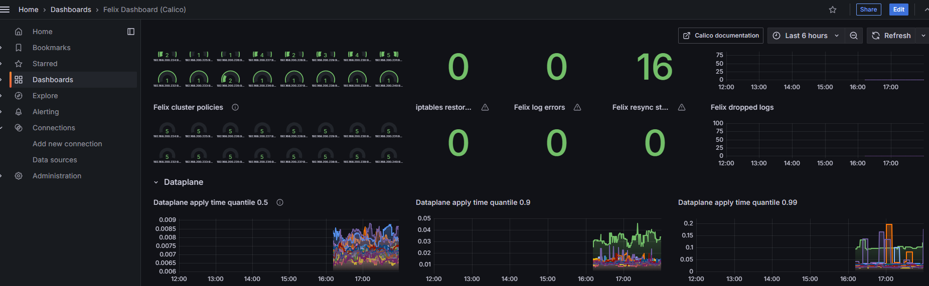
Task: Open the refresh interval dropdown arrow
Action: 923,36
